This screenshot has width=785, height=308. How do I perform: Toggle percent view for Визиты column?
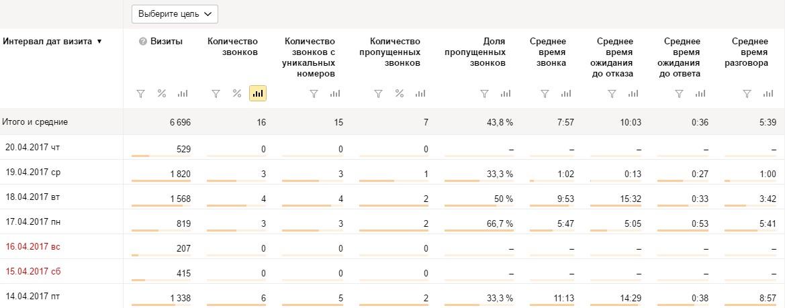162,93
